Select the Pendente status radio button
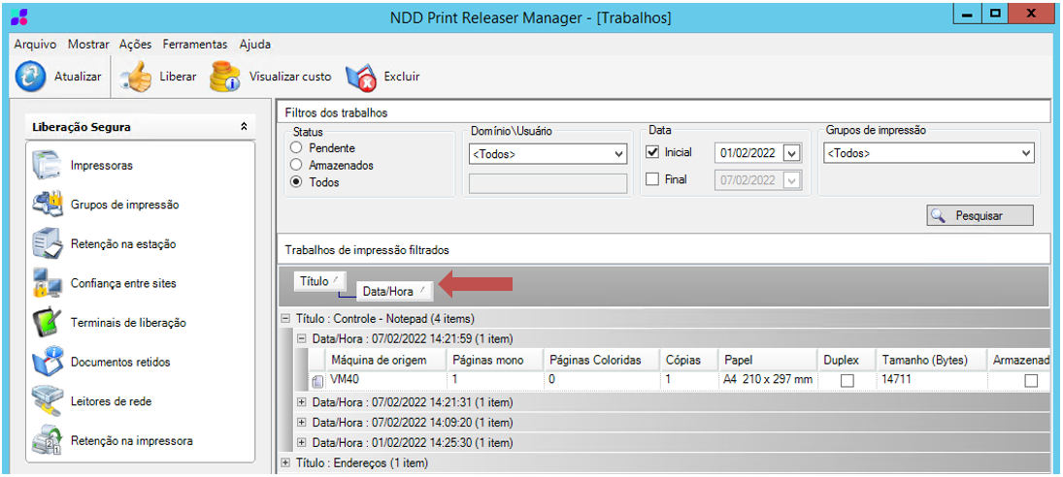This screenshot has width=1063, height=477. pyautogui.click(x=297, y=148)
